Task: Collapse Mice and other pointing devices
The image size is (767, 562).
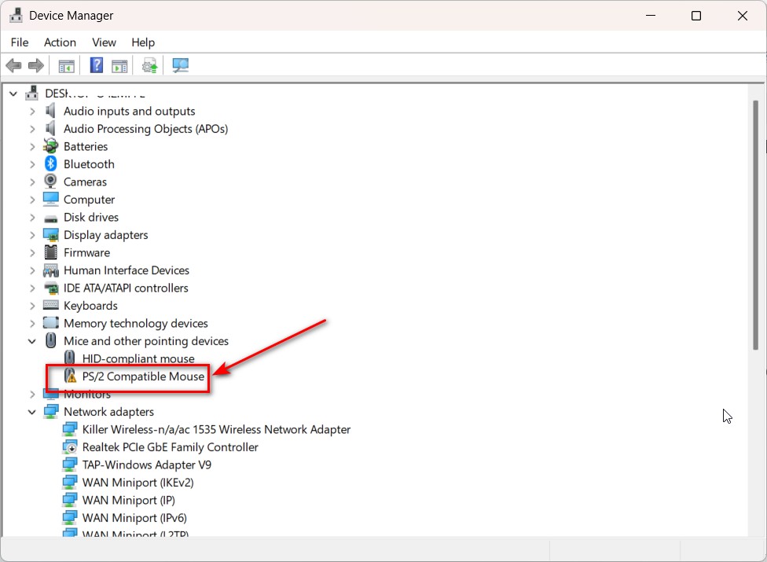Action: (x=32, y=341)
